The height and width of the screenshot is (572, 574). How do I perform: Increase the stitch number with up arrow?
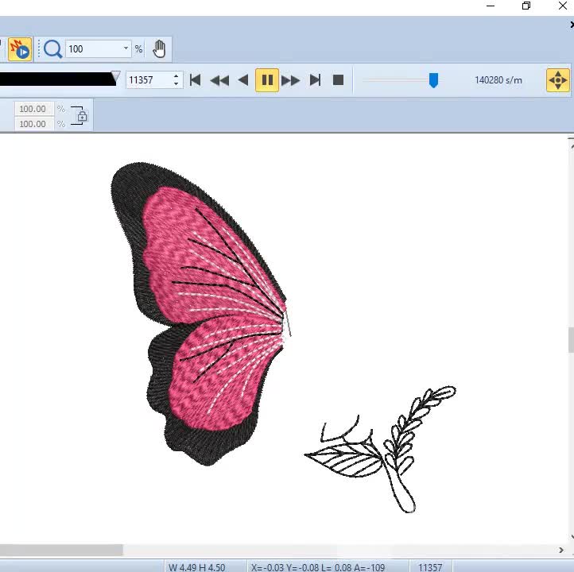point(176,76)
